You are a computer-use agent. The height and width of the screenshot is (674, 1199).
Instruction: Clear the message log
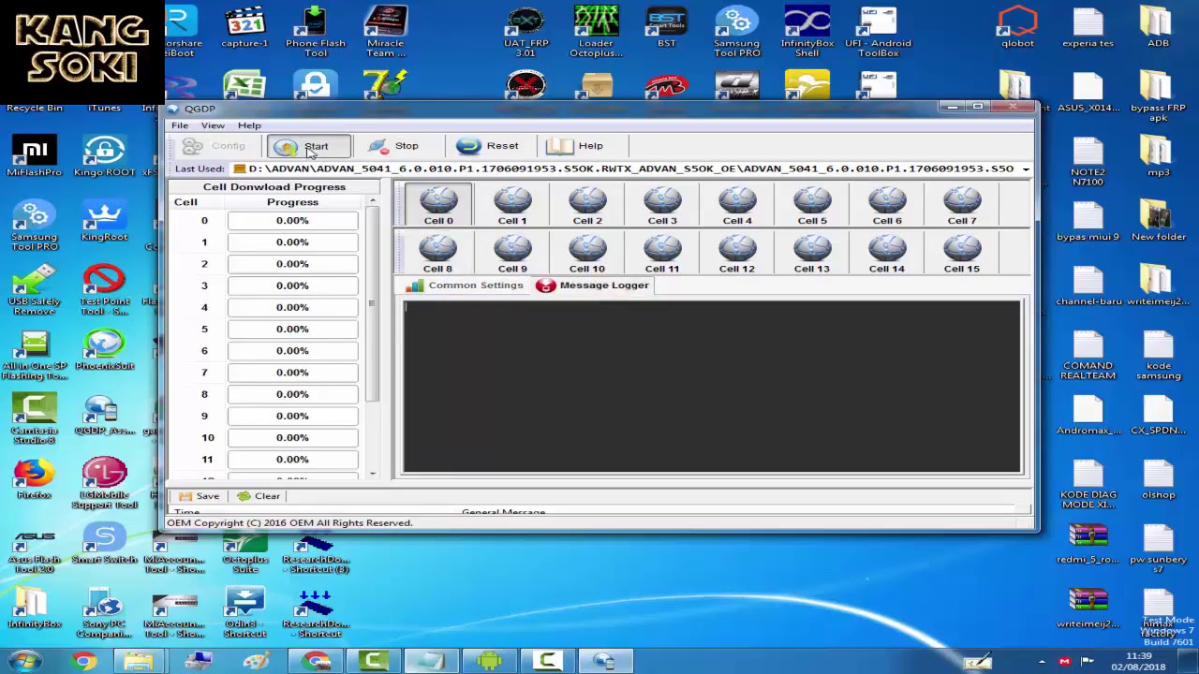point(259,496)
